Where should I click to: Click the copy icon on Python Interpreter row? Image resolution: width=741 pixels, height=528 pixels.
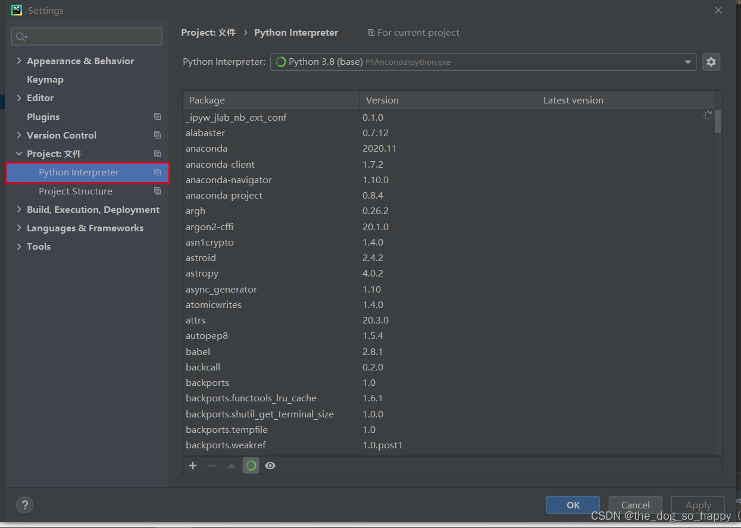coord(157,172)
